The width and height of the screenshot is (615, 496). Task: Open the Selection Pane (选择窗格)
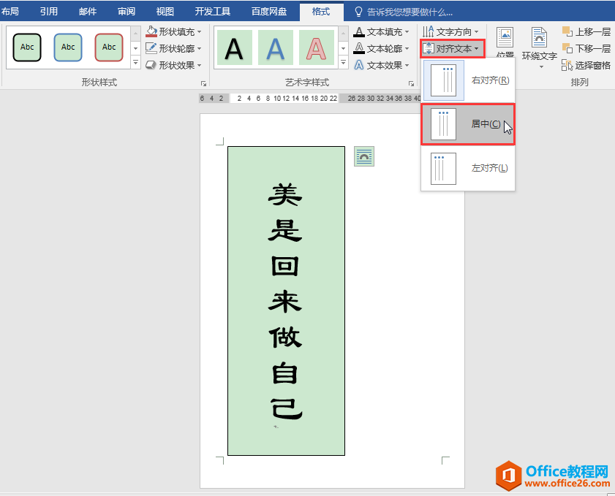pos(586,65)
